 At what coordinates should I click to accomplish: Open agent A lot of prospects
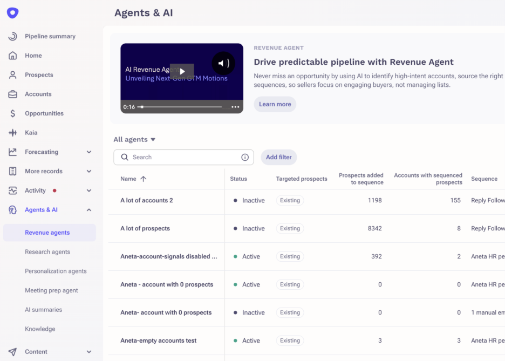tap(145, 228)
